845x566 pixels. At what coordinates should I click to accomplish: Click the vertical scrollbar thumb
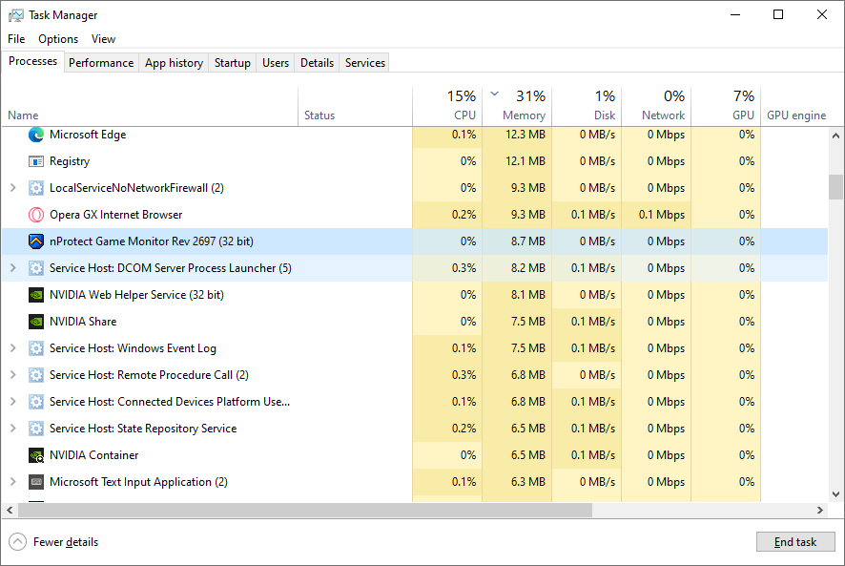(835, 187)
